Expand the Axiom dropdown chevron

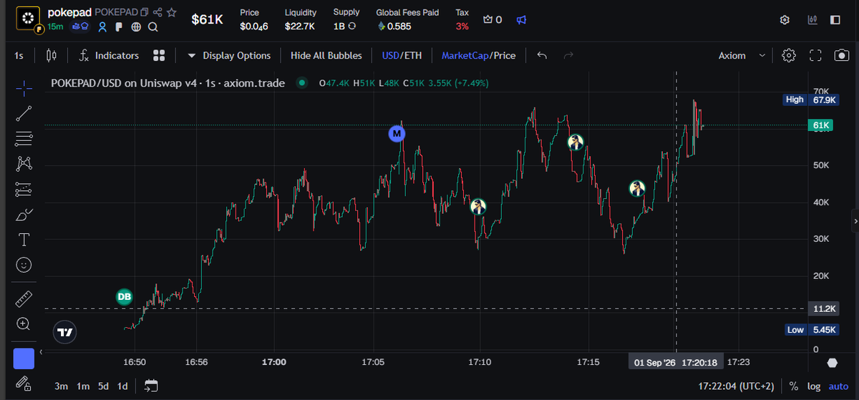762,55
